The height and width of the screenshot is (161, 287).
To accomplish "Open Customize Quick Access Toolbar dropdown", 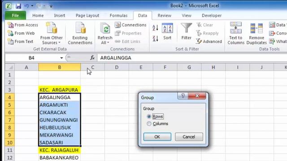I will tap(51, 6).
